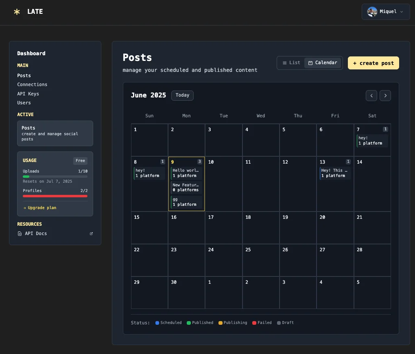415x354 pixels.
Task: Click the external link icon beside API Docs
Action: [x=91, y=233]
